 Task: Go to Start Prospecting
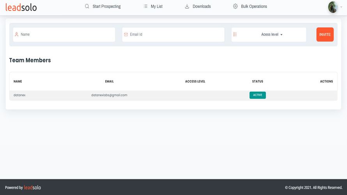pos(106,6)
